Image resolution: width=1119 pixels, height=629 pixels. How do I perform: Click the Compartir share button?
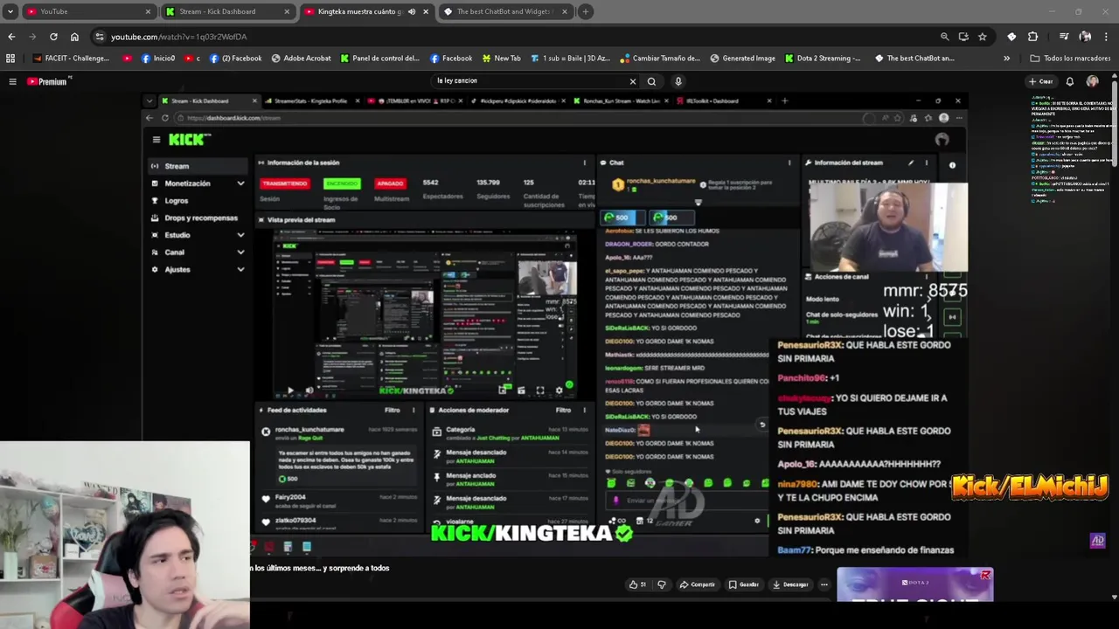[x=698, y=584]
